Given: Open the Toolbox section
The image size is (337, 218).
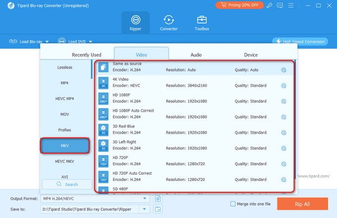Looking at the screenshot, I should [x=202, y=23].
